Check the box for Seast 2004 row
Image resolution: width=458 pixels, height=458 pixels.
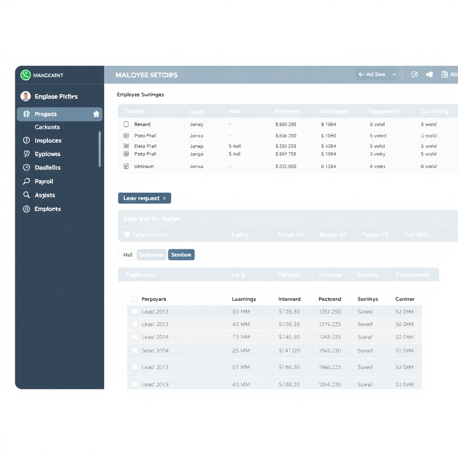[x=135, y=351]
